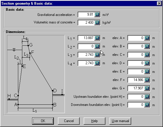Open calculator for Upstream foundation elev.

click(x=147, y=97)
